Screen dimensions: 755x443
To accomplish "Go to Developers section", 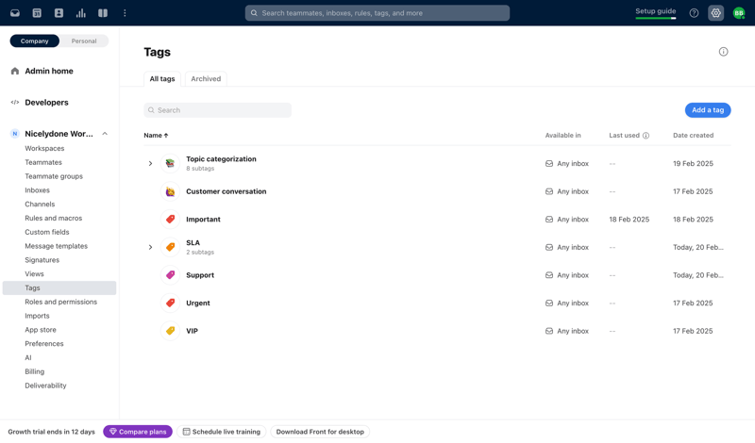I will click(x=46, y=103).
